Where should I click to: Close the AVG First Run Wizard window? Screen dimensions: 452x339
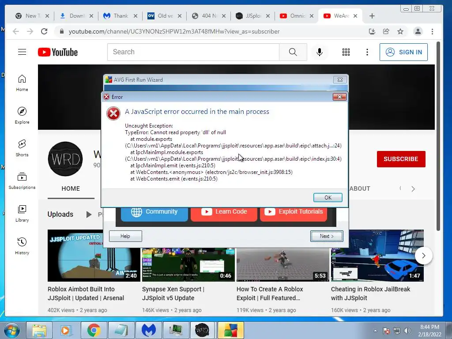340,80
